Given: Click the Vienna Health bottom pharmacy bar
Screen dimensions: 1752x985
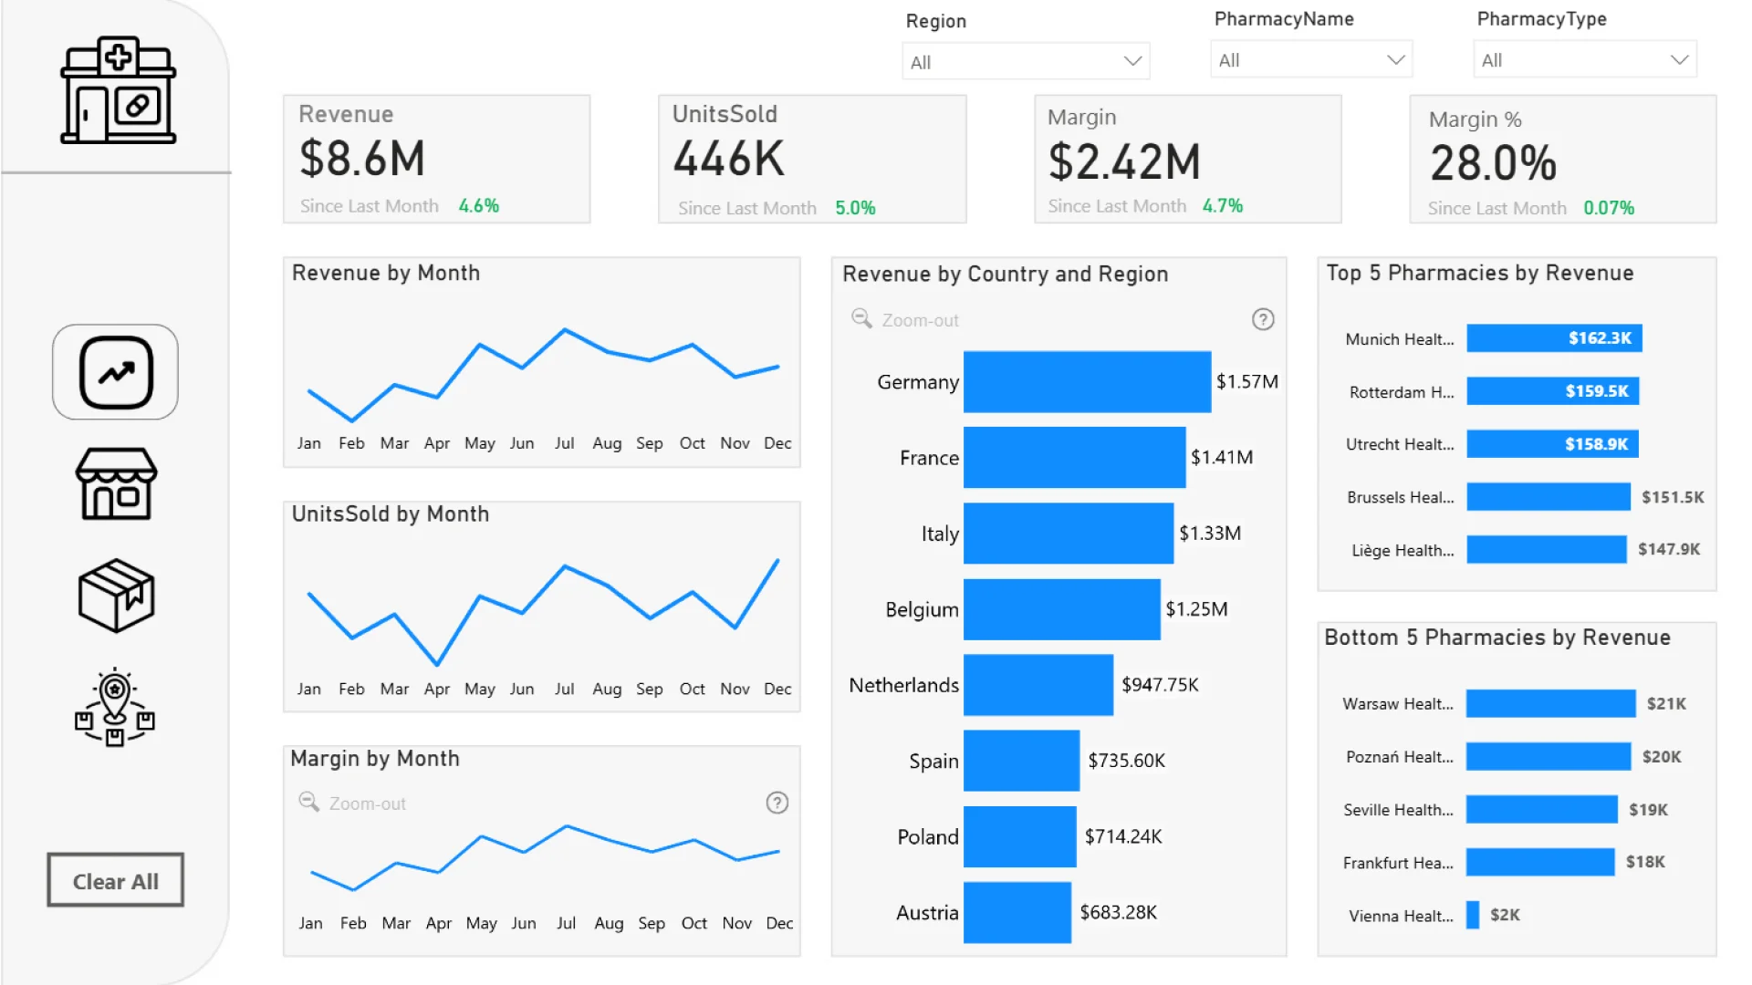Looking at the screenshot, I should tap(1472, 915).
